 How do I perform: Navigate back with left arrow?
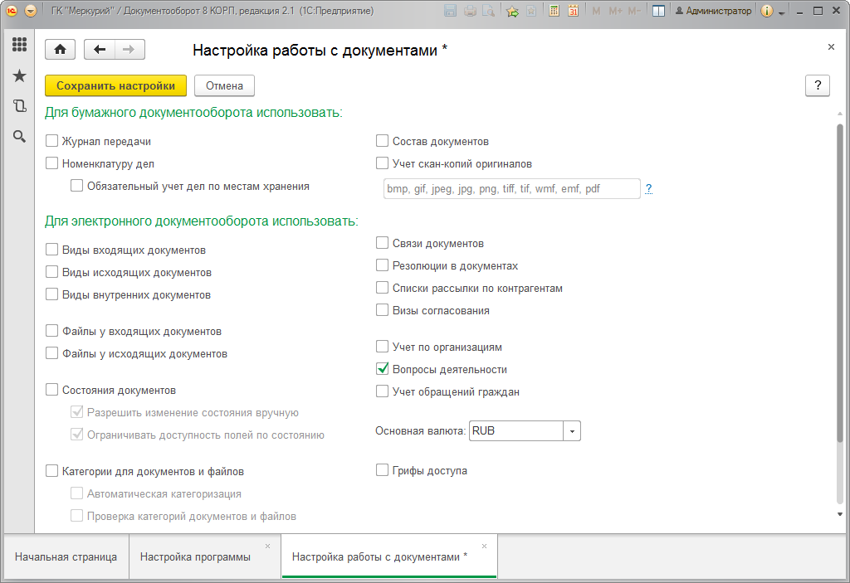click(x=100, y=49)
